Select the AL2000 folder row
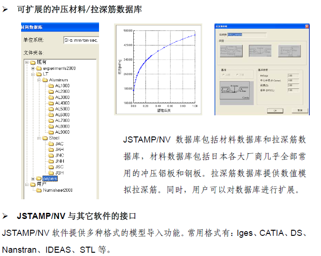 [x=59, y=91]
